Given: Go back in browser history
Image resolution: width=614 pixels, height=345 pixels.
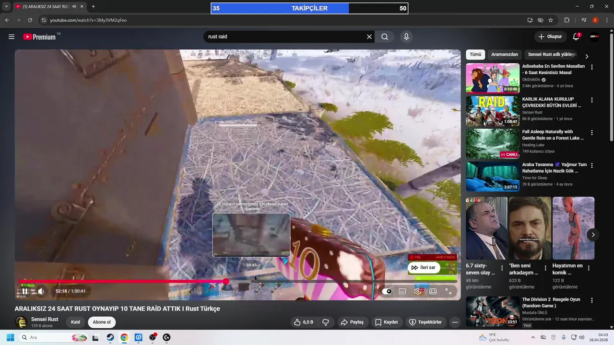Looking at the screenshot, I should click(x=7, y=20).
